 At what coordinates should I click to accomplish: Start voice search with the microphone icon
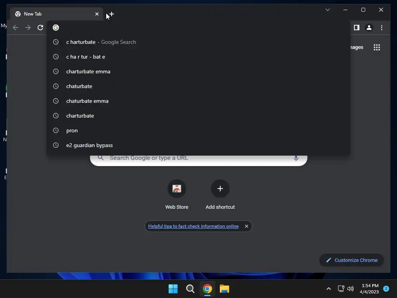click(296, 158)
